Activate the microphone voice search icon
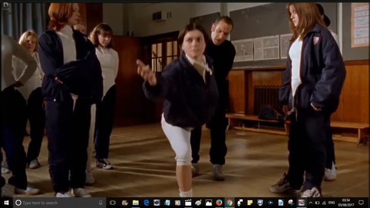Screen dimensions: 370x208 [101, 203]
